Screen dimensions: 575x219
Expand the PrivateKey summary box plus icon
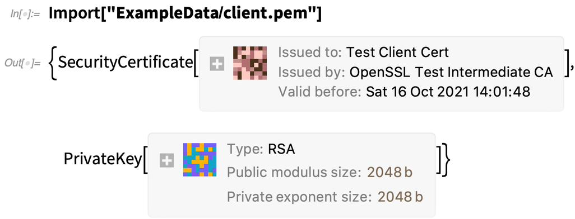167,160
